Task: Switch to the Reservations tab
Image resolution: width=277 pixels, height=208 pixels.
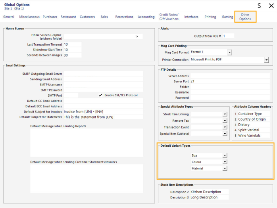Action: [x=124, y=17]
